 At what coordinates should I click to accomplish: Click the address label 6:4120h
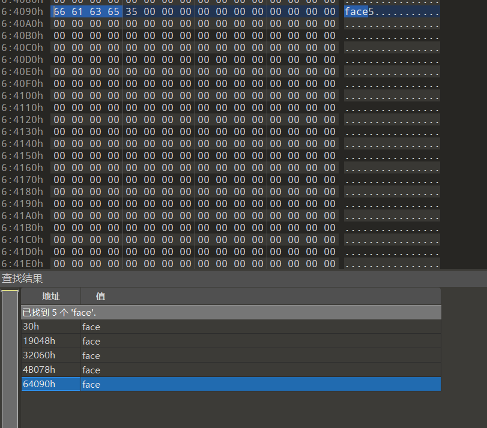[x=22, y=120]
